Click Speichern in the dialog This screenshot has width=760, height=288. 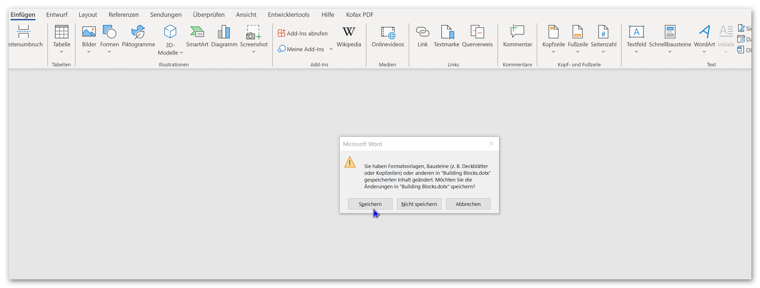(x=370, y=204)
